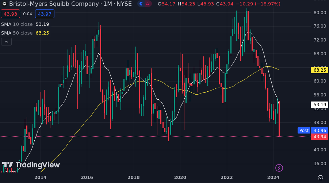
Task: Click the open value O54.17 in header
Action: [x=167, y=4]
